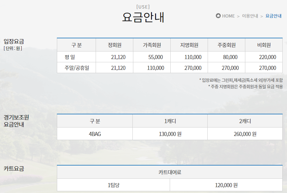Screen dimensions: 287x193
Task: Click the 120,000 원 cart rental fee
Action: click(226, 185)
